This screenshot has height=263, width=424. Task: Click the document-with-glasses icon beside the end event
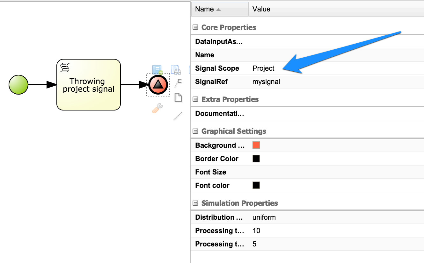[176, 70]
